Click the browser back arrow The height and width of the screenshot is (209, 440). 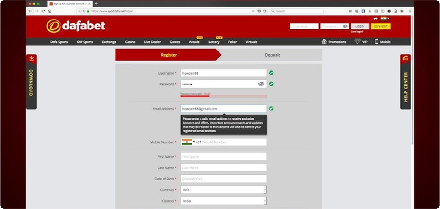point(30,11)
